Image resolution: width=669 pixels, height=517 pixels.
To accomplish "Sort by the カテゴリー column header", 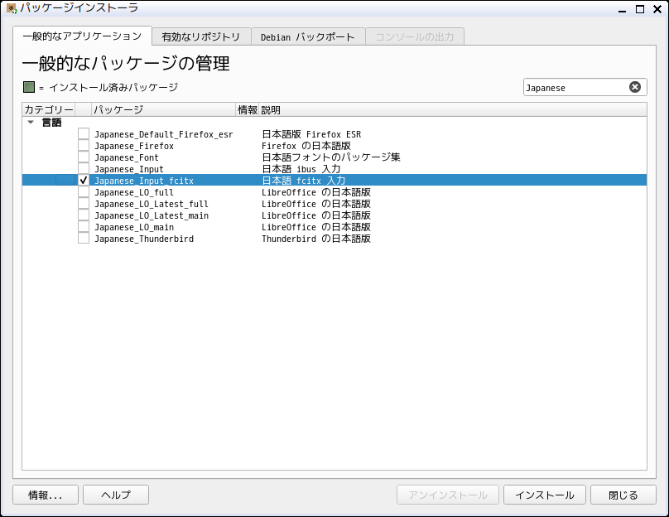I will [49, 109].
